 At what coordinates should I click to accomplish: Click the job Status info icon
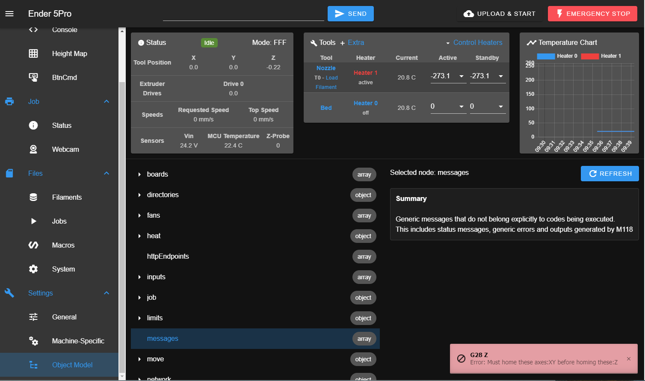tap(33, 125)
